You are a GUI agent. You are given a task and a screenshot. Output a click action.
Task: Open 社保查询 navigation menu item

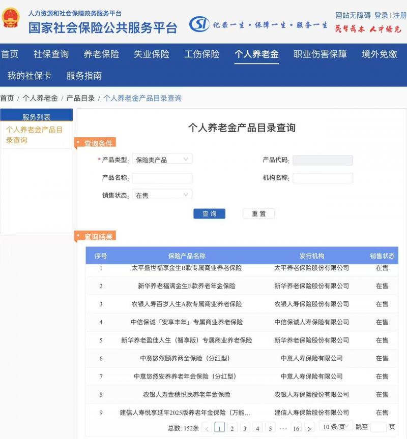click(x=51, y=54)
